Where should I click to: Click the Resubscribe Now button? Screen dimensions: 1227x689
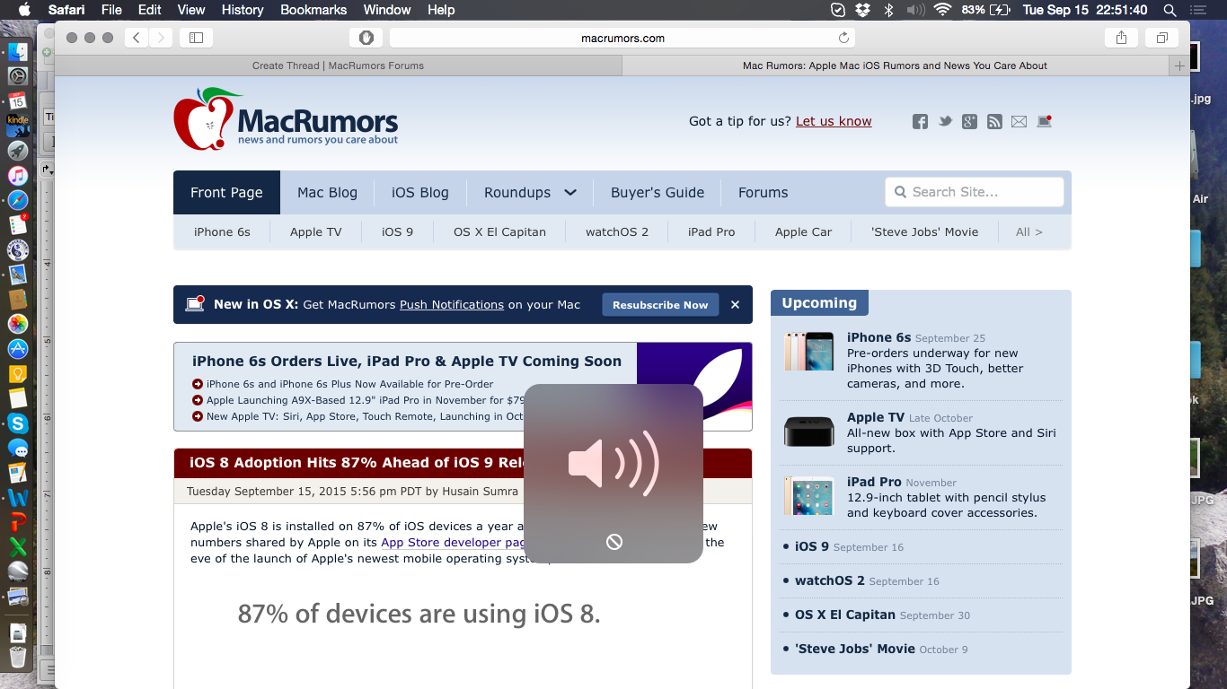(x=660, y=305)
